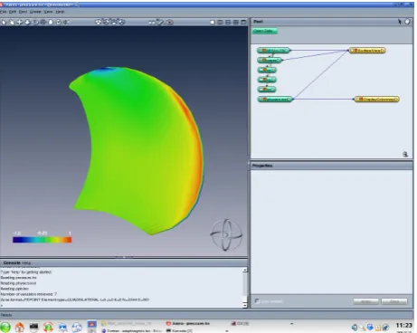This screenshot has width=417, height=333.
Task: Click the colormap legend bar in viewer
Action: point(42,240)
